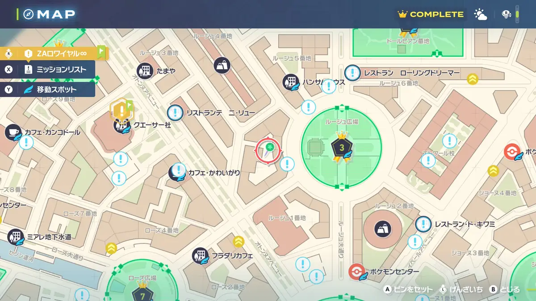Click the yellow double-chevron marker near ジョーヌ4番地
Viewport: 536px width, 301px height.
494,171
